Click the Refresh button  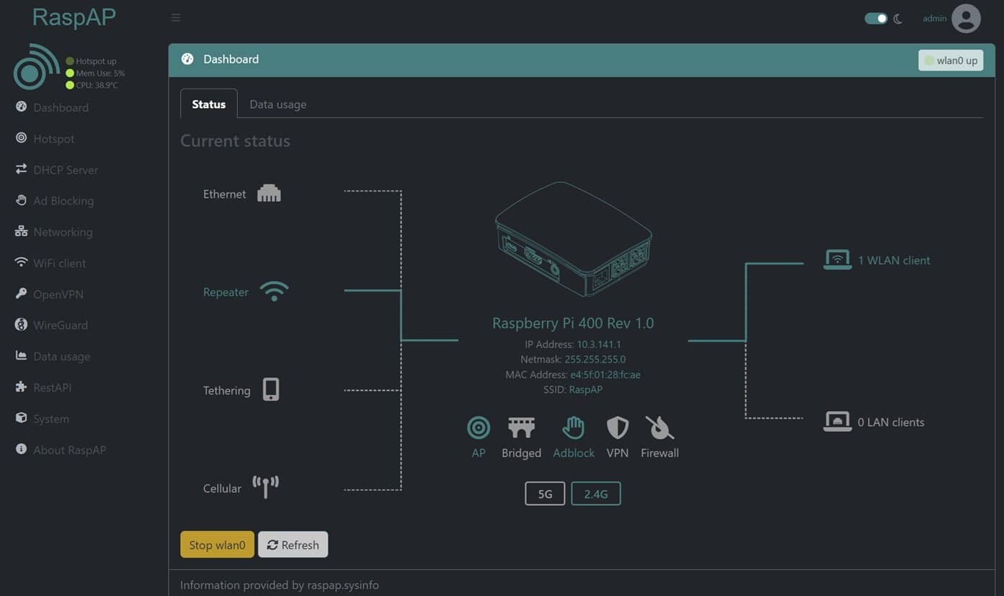tap(293, 545)
